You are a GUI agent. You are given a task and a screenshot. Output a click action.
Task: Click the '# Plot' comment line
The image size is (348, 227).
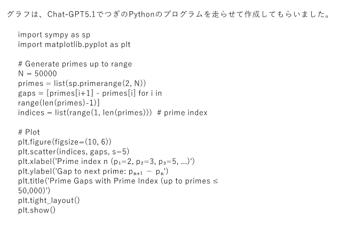[x=28, y=132]
